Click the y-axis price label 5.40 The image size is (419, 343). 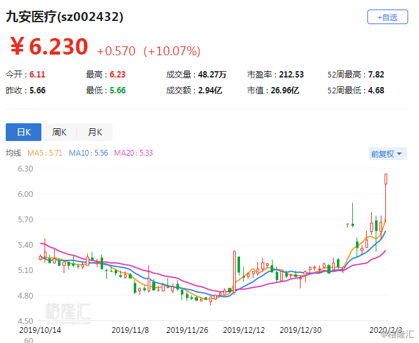click(x=25, y=245)
